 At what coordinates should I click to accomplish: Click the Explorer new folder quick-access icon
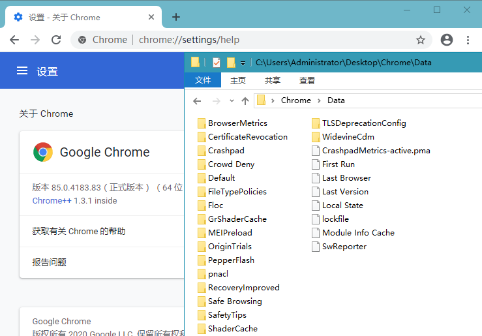tap(231, 63)
